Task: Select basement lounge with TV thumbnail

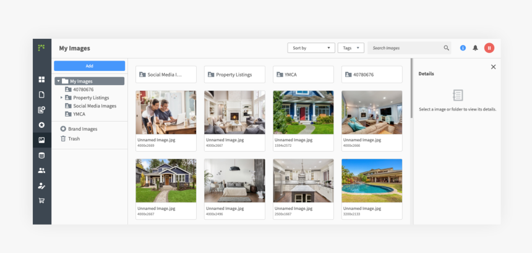Action: pos(372,112)
